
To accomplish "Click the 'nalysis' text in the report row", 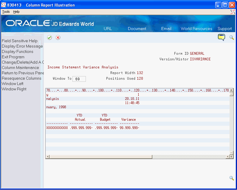I will pos(52,99).
